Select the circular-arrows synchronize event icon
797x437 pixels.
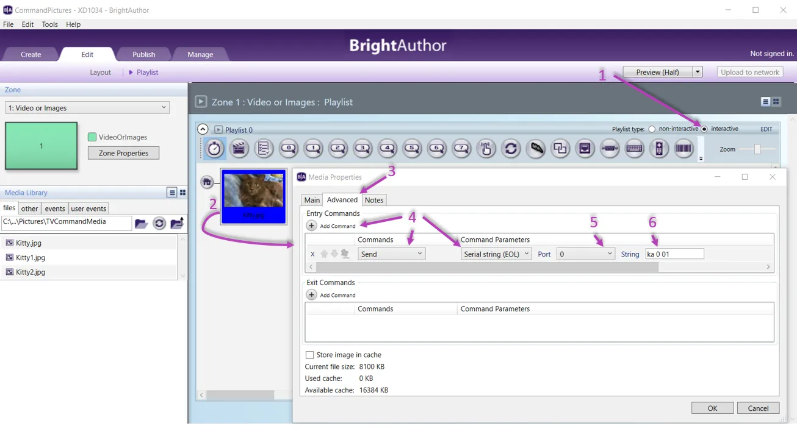point(511,148)
